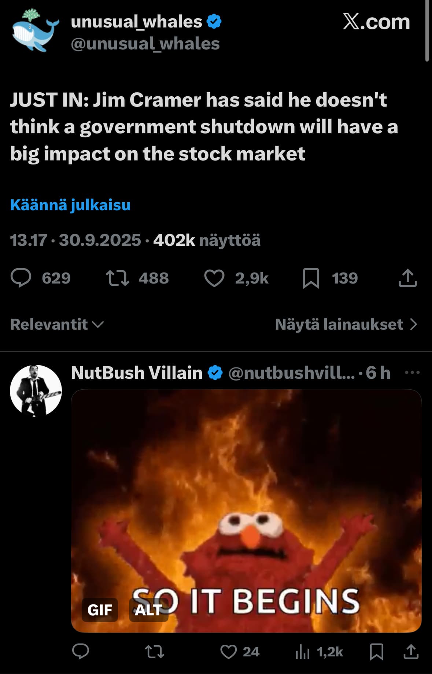Expand the Relevantit sort dropdown
432x674 pixels.
click(x=57, y=325)
